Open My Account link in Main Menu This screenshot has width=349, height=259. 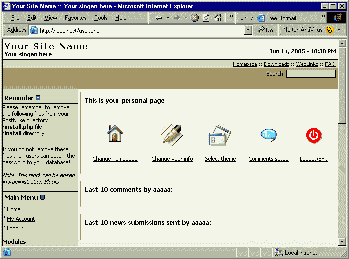pos(21,219)
